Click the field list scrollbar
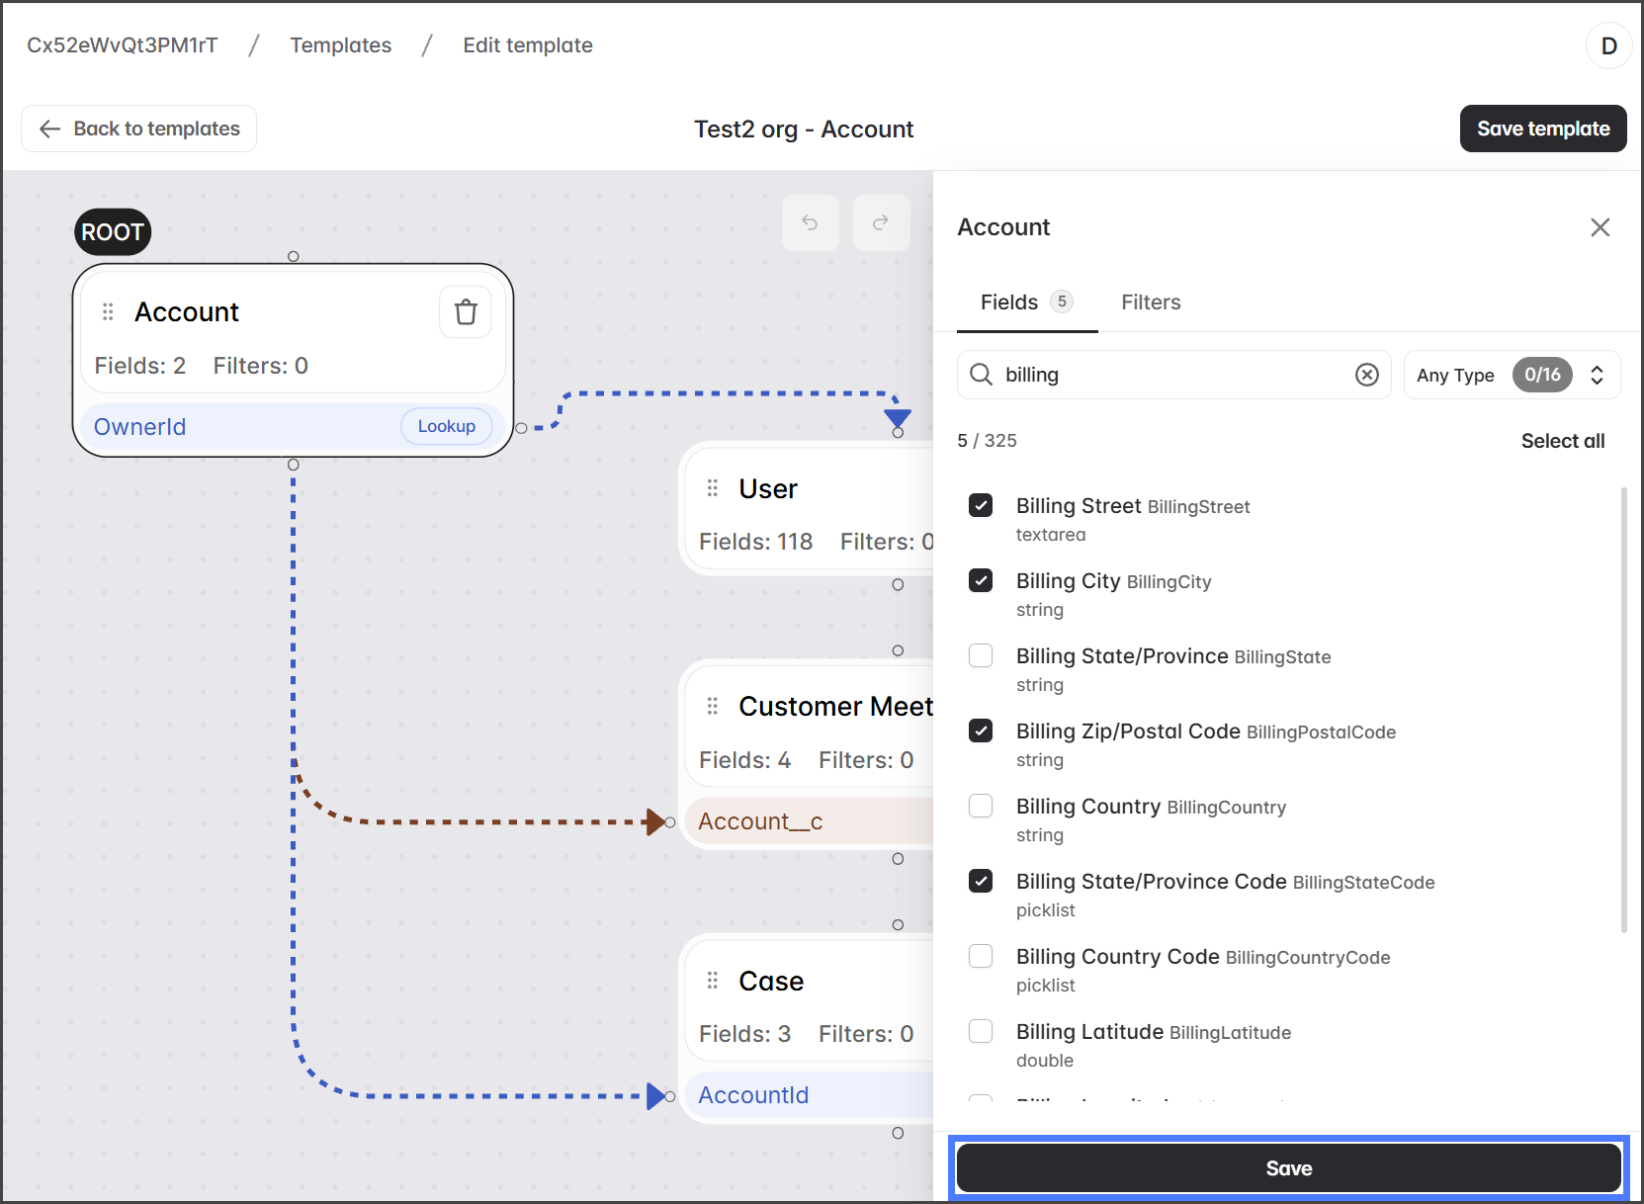 point(1623,710)
